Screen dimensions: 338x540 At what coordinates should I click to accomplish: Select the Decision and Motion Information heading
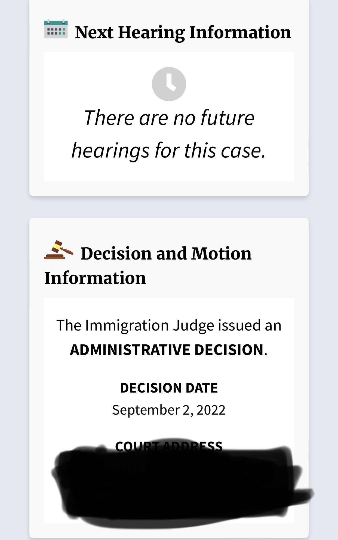click(x=148, y=266)
